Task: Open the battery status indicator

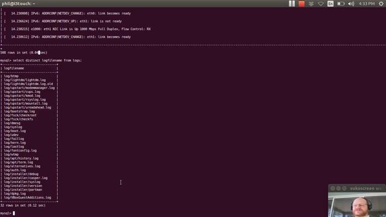Action: coord(341,4)
